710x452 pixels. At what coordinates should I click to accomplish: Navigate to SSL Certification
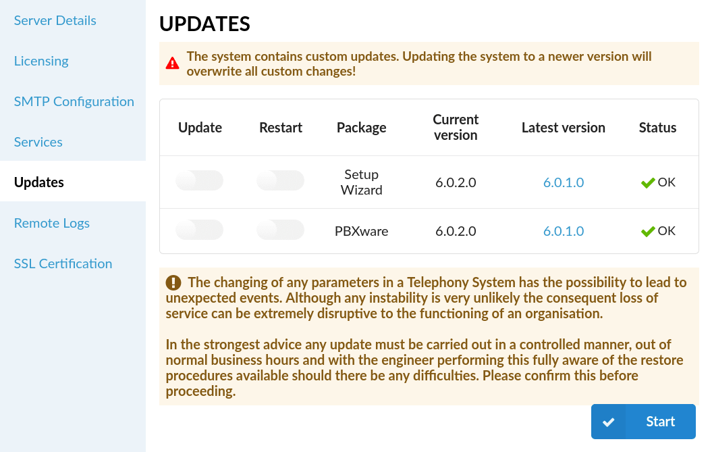[63, 263]
